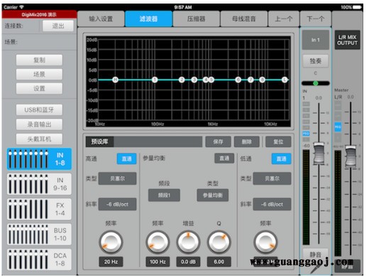Toggle PEQ indicator on In 1 strip
The image size is (369, 277).
pos(306,134)
